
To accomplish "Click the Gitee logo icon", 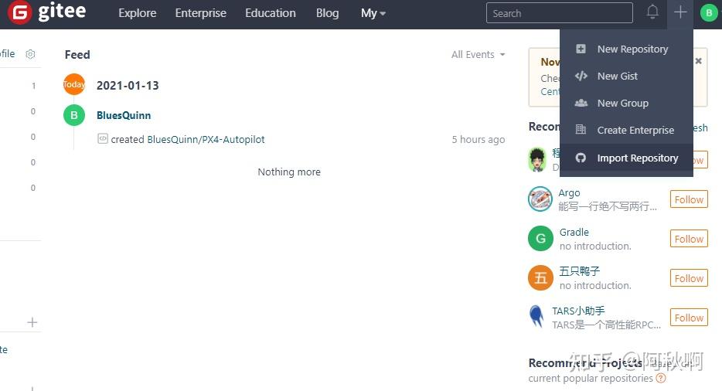I will click(19, 12).
